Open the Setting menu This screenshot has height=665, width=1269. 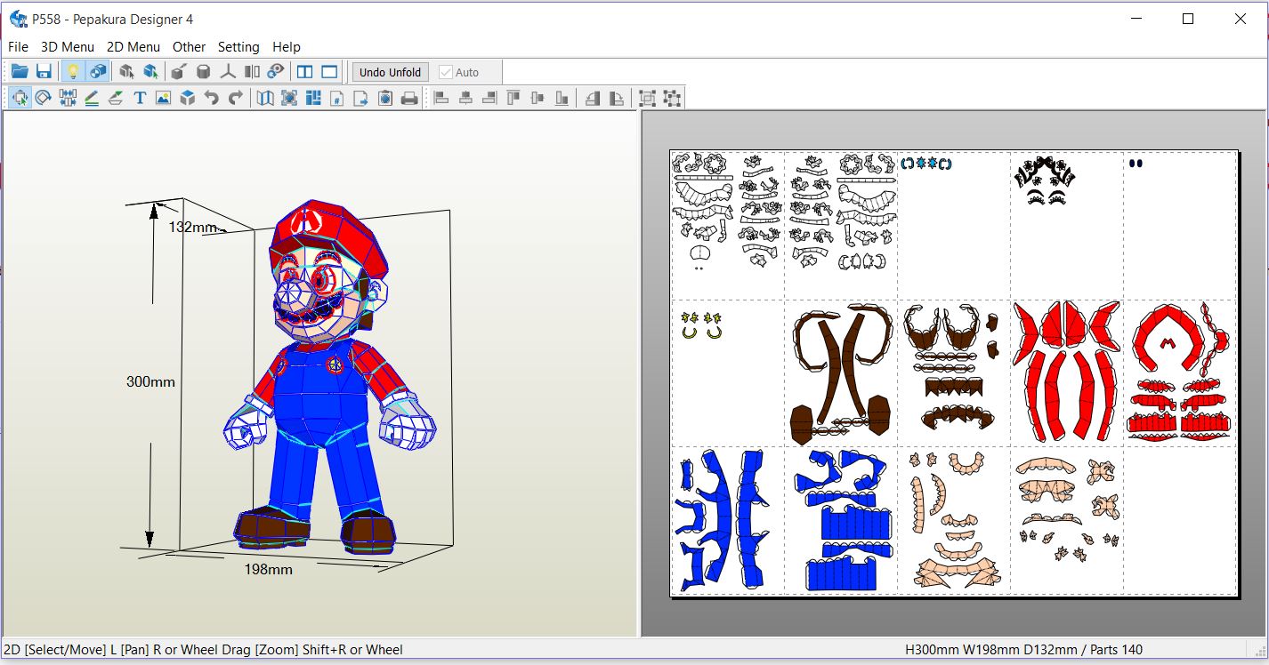coord(238,46)
